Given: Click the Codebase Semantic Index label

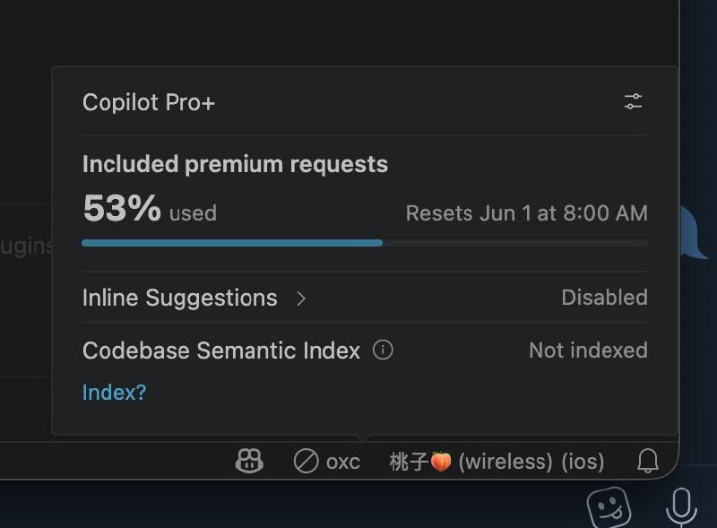Looking at the screenshot, I should [x=221, y=351].
